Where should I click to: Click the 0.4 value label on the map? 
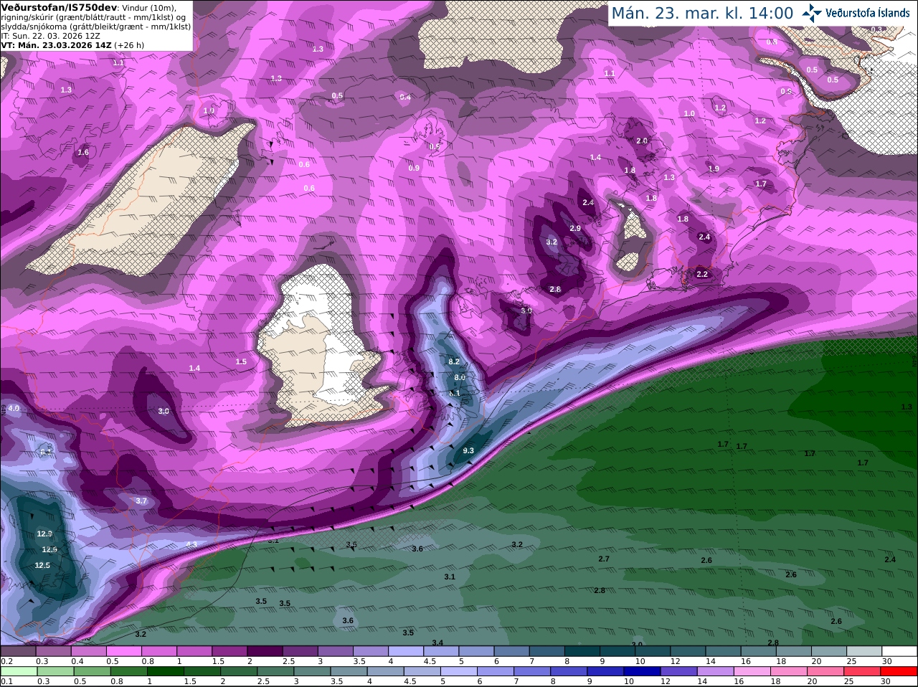(405, 97)
